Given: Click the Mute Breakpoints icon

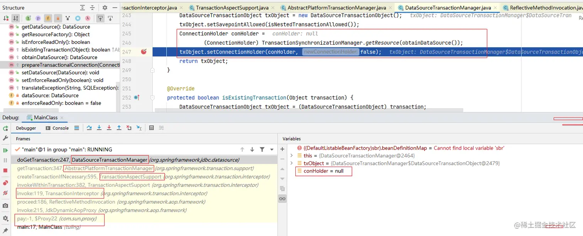Looking at the screenshot, I should click(x=5, y=193).
